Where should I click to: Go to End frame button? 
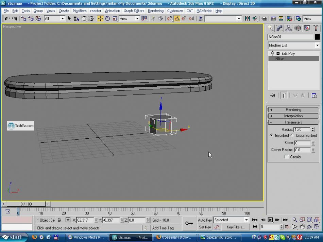pyautogui.click(x=286, y=220)
